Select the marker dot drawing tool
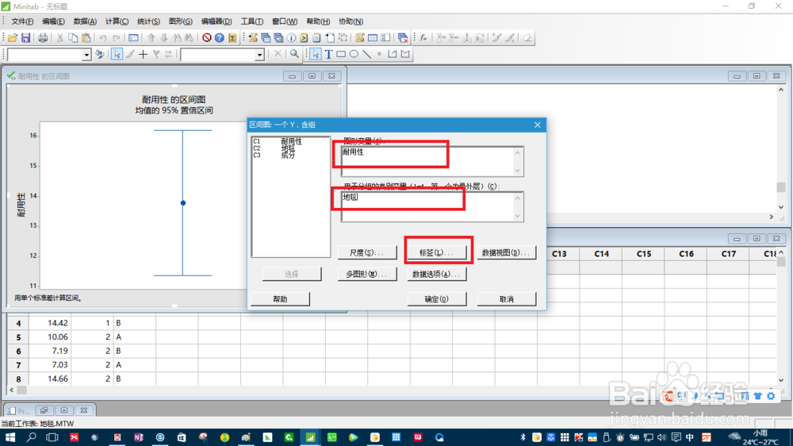The width and height of the screenshot is (793, 446). (x=379, y=54)
